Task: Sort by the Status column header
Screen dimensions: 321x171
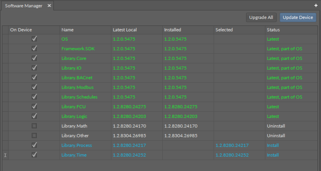Action: 273,30
